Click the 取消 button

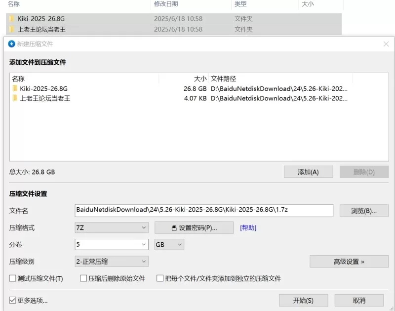pos(359,301)
